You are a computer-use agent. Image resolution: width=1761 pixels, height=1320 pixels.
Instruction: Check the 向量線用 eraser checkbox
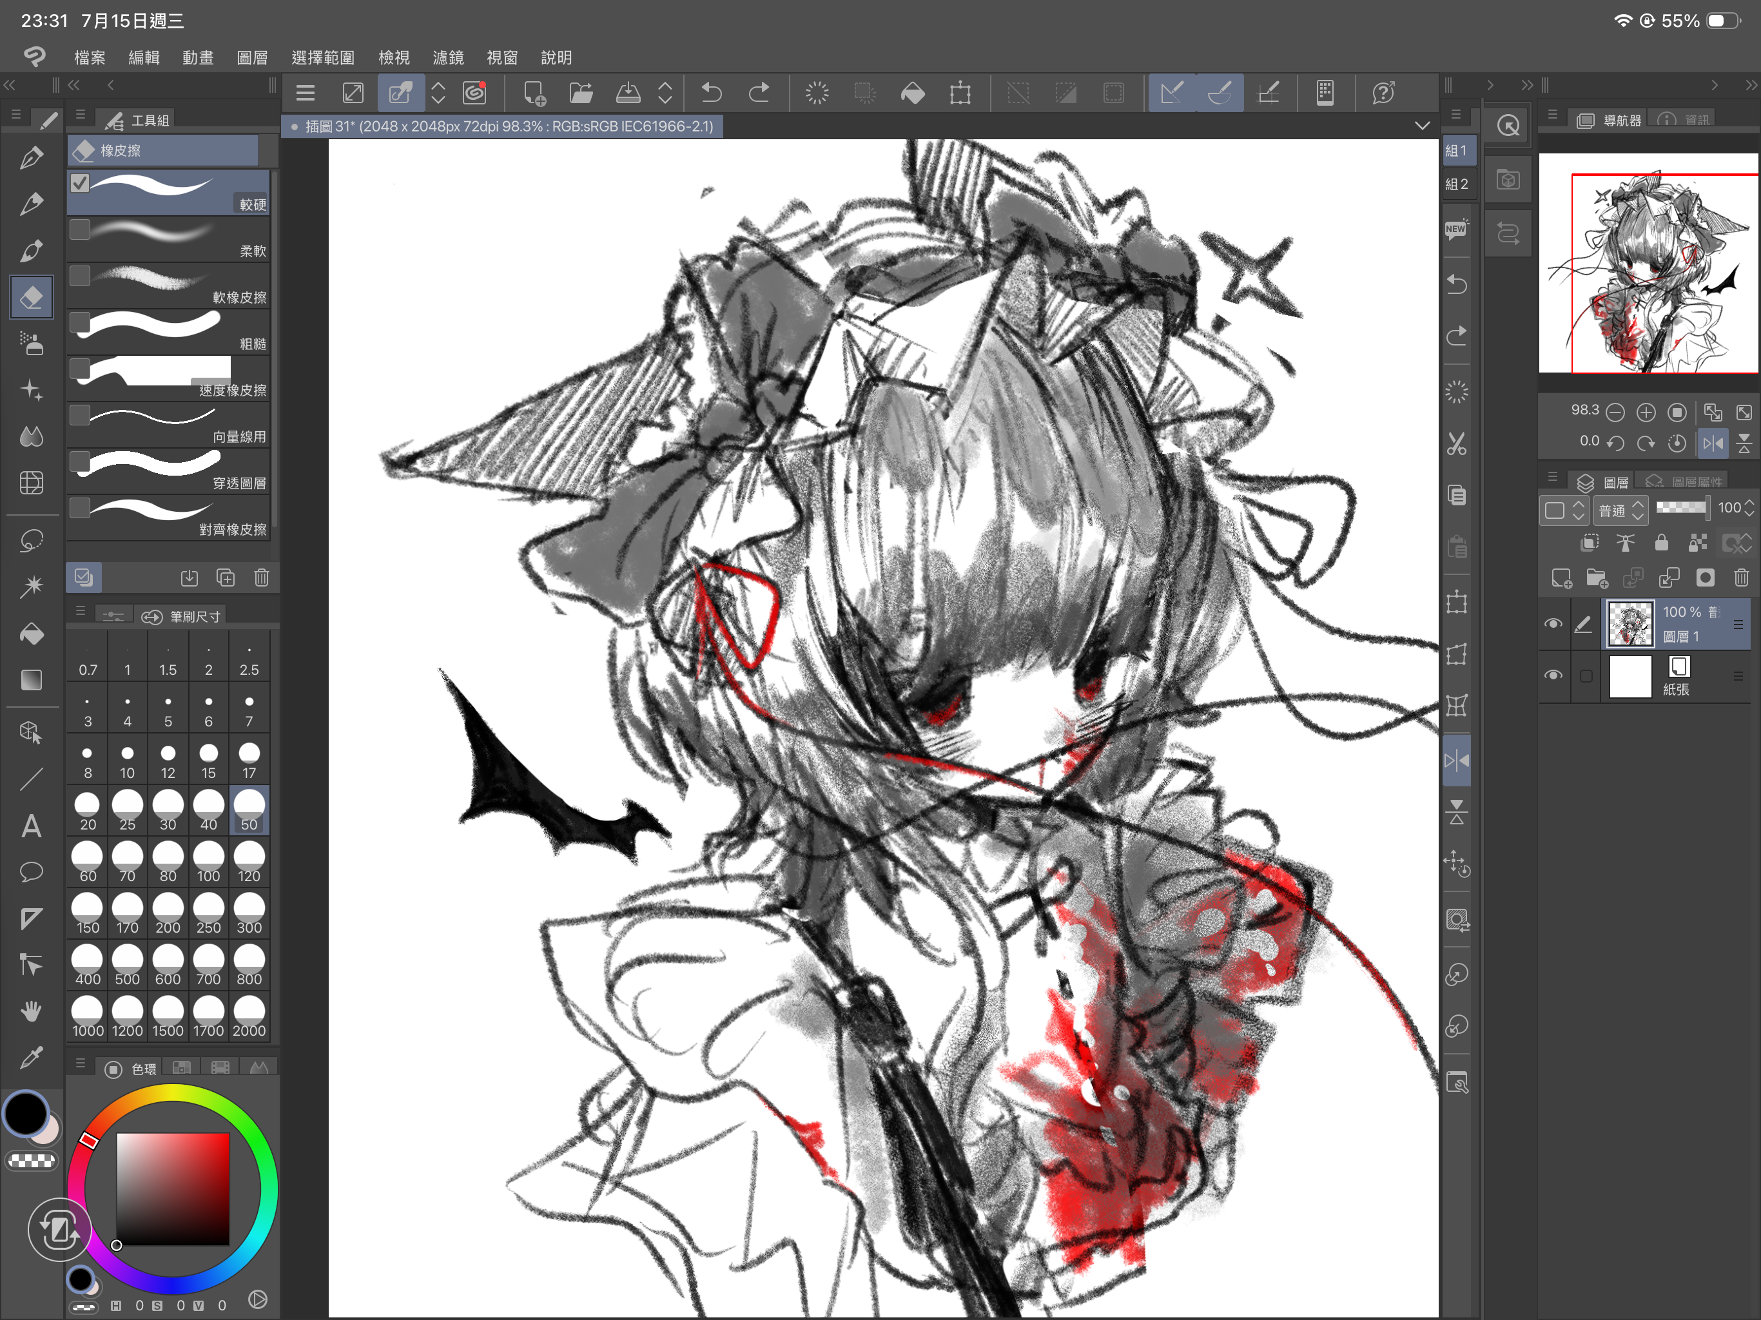(80, 415)
